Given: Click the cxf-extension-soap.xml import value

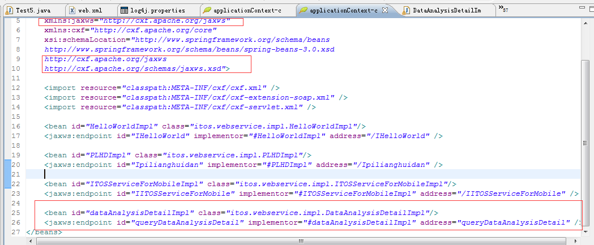Looking at the screenshot, I should coord(228,97).
